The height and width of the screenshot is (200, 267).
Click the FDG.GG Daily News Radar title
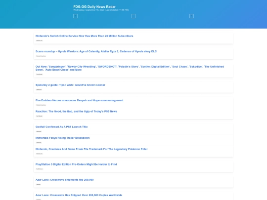94,6
